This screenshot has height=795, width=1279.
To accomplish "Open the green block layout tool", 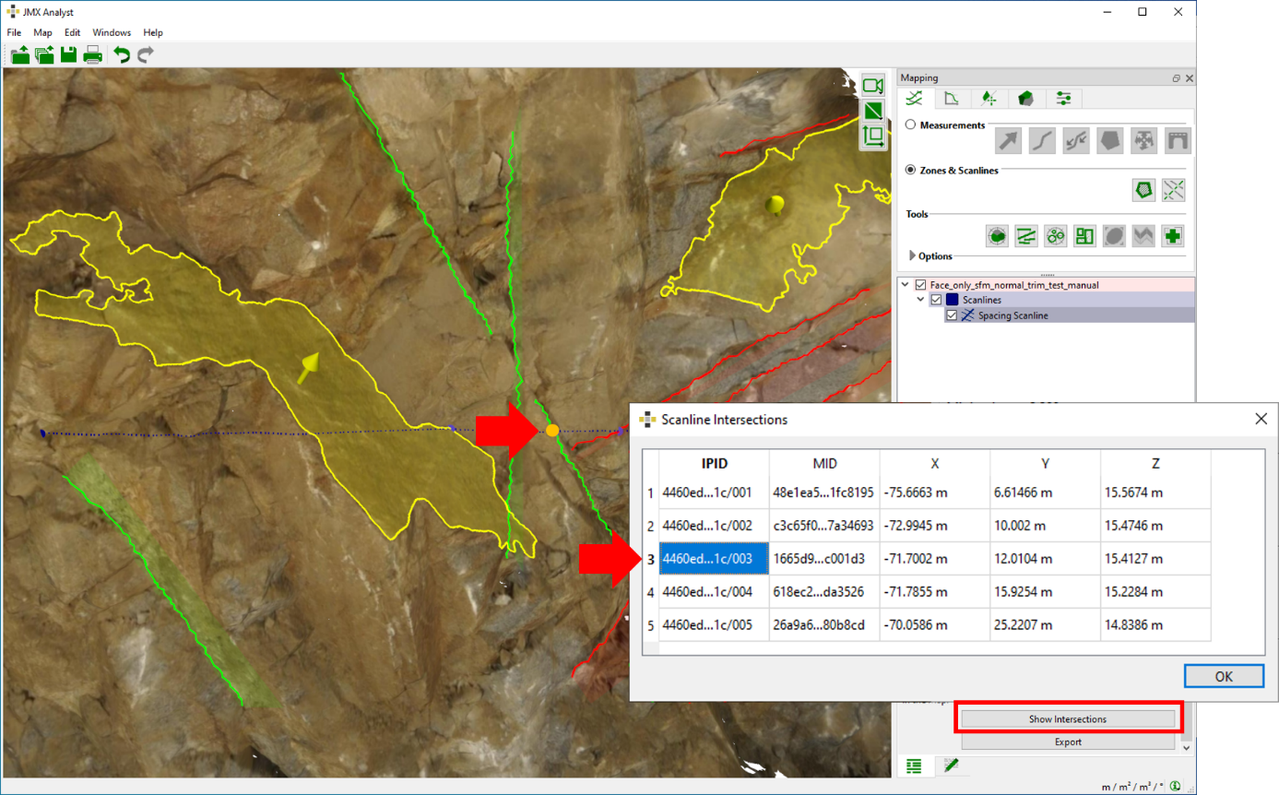I will click(x=1085, y=235).
